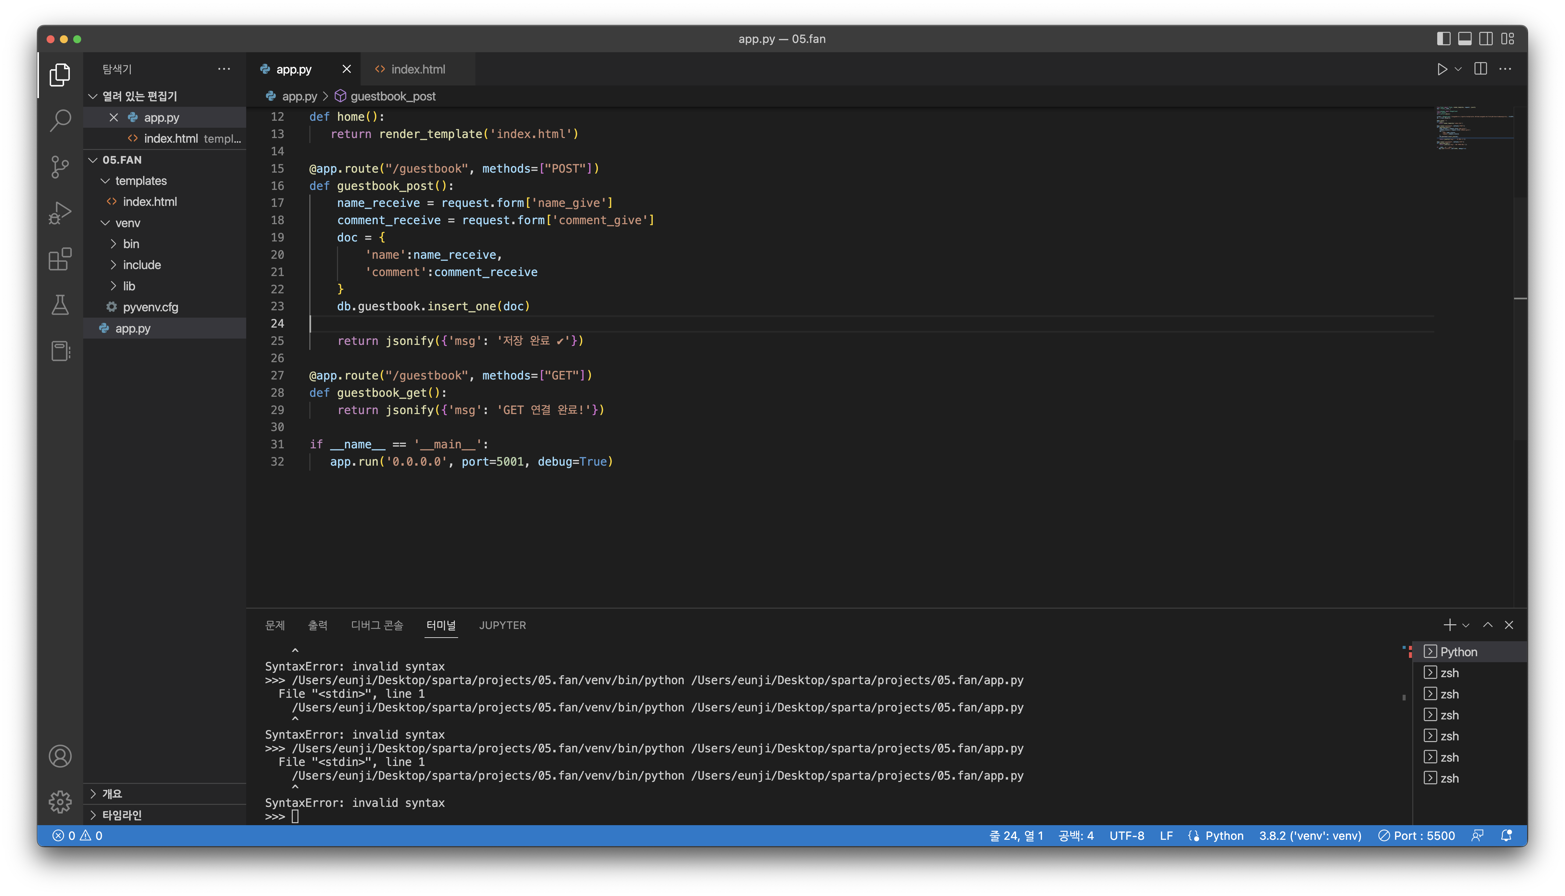Expand the 타임라인 timeline section
Viewport: 1565px width, 896px height.
click(x=165, y=815)
